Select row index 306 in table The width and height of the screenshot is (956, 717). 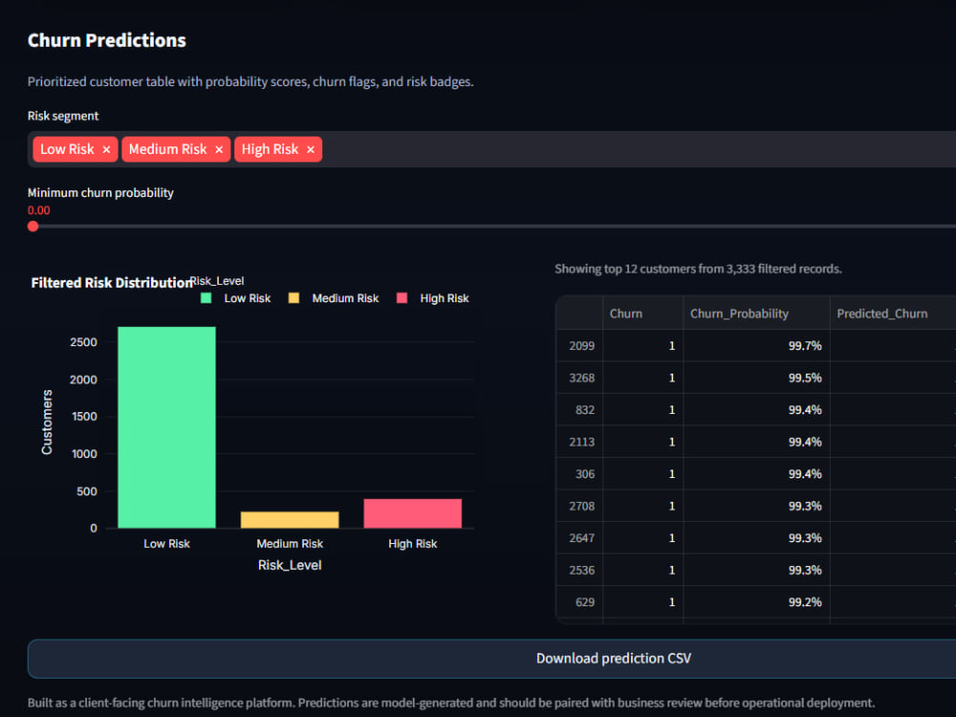click(x=579, y=474)
